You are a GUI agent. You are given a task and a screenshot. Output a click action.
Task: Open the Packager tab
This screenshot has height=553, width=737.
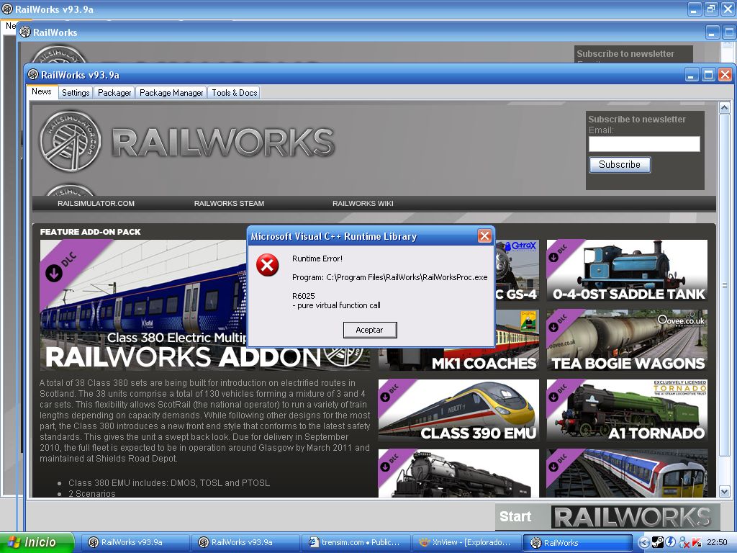(114, 93)
